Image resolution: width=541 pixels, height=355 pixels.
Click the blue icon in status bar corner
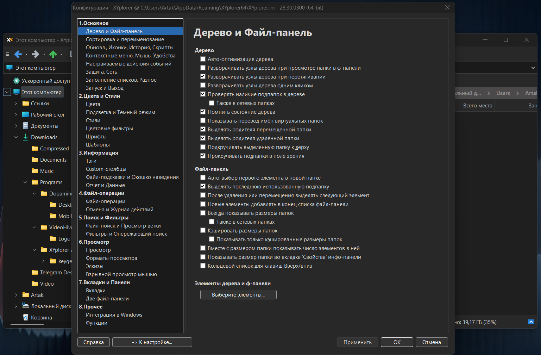coord(531,322)
